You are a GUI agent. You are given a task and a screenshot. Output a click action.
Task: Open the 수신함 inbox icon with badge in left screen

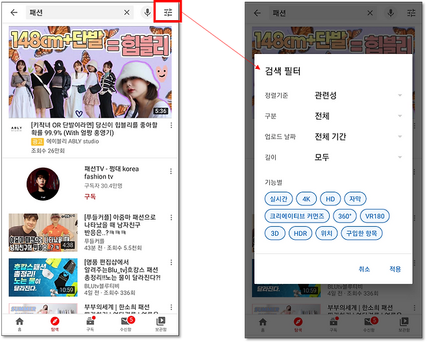tap(127, 324)
